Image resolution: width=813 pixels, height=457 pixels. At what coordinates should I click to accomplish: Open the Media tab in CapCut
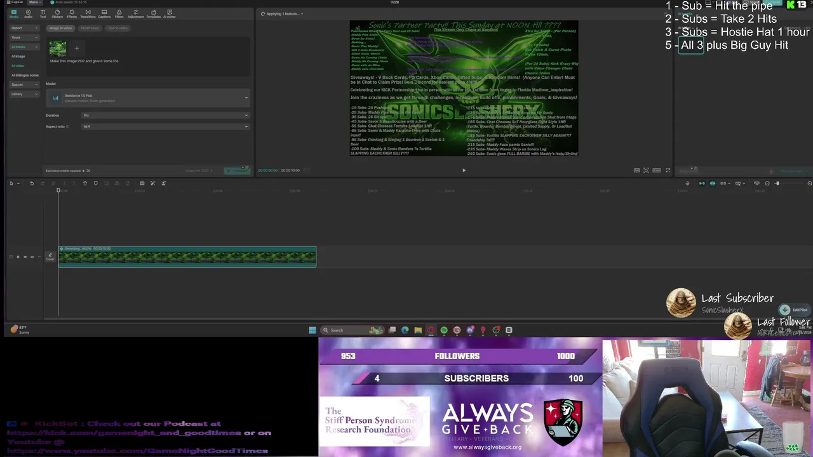pos(13,13)
